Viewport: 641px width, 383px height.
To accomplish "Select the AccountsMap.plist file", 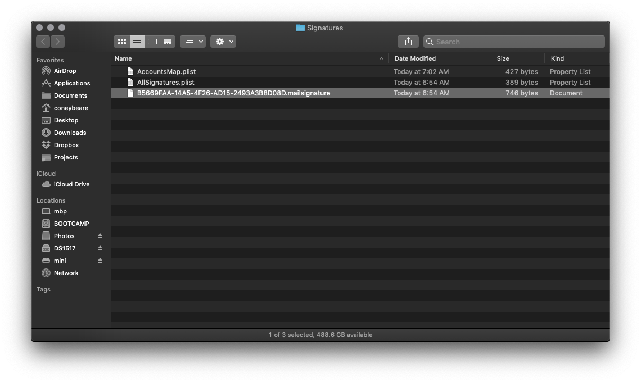I will click(x=166, y=72).
